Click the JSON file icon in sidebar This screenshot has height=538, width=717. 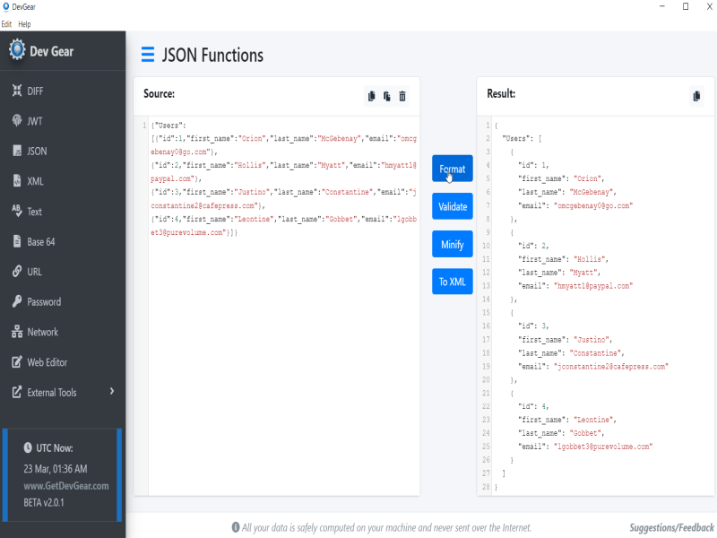click(17, 151)
